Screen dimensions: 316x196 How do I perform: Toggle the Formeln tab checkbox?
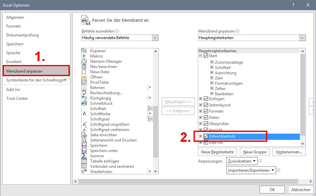[206, 111]
